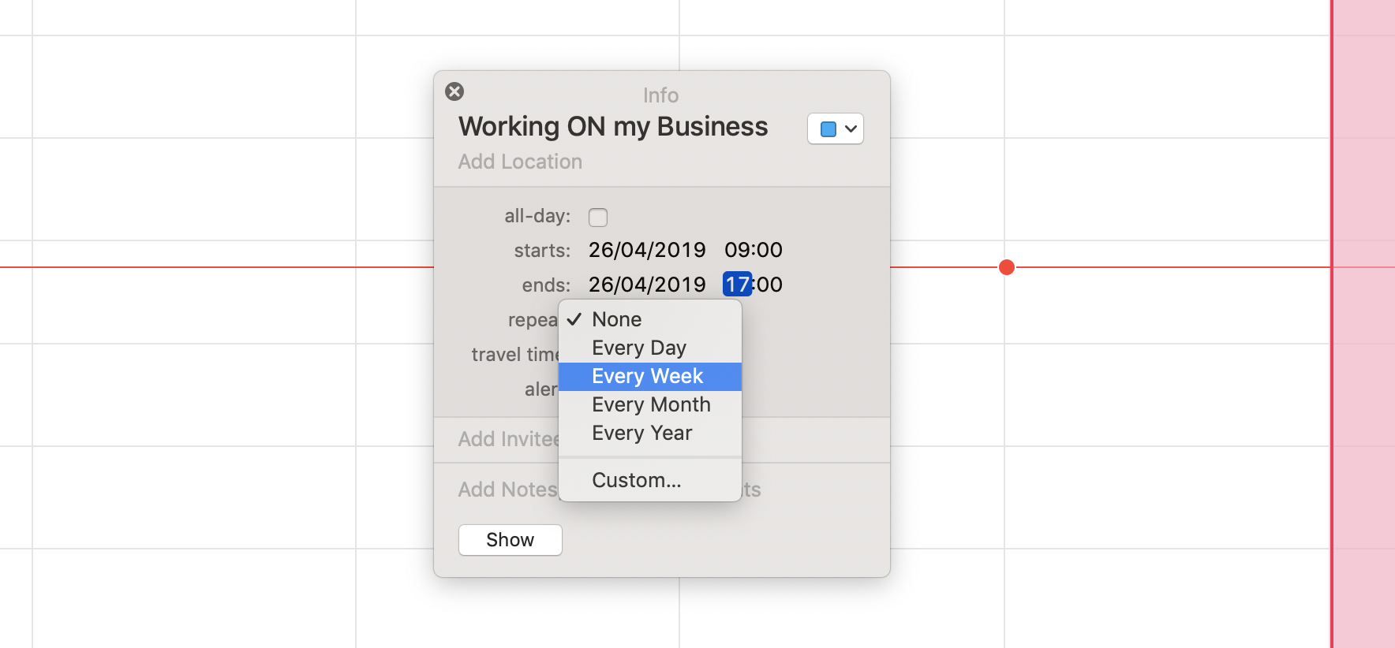This screenshot has width=1395, height=648.
Task: Click the starts date 26/04/2019
Action: pos(647,250)
